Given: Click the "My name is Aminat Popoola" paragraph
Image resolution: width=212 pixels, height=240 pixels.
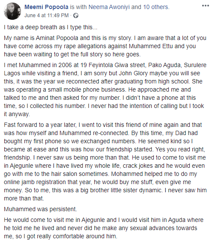Looking at the screenshot, I should point(105,46).
